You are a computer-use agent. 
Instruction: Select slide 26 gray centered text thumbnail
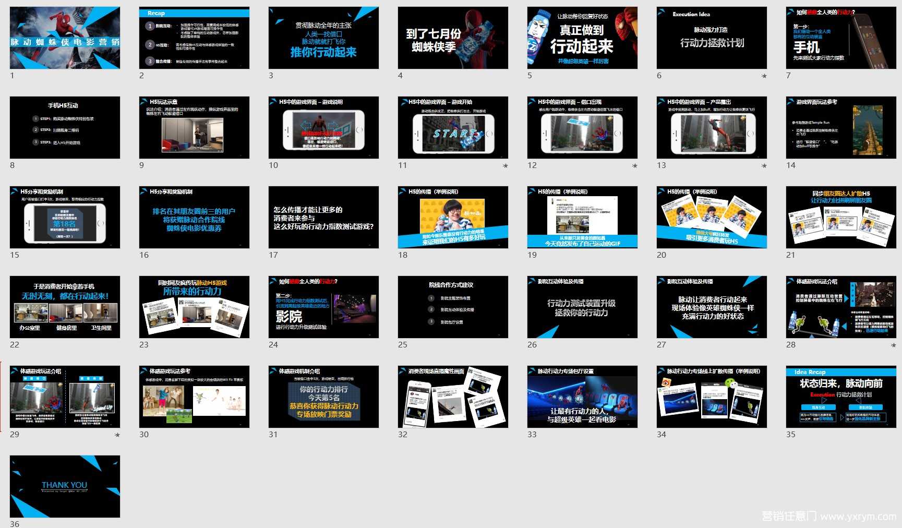(x=582, y=307)
